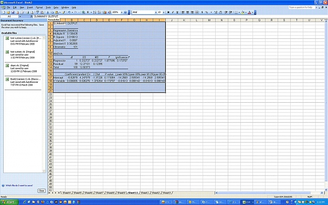Viewport: 328px width, 205px height.
Task: Align cell text to the right
Action: click(x=192, y=13)
